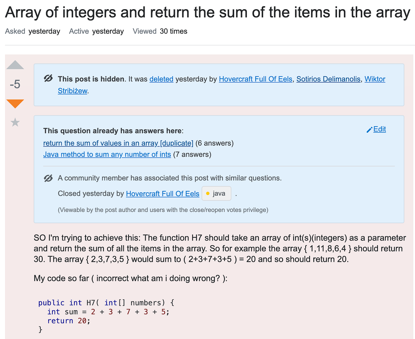Open 'Java method to sum any number of ints'

click(x=107, y=154)
